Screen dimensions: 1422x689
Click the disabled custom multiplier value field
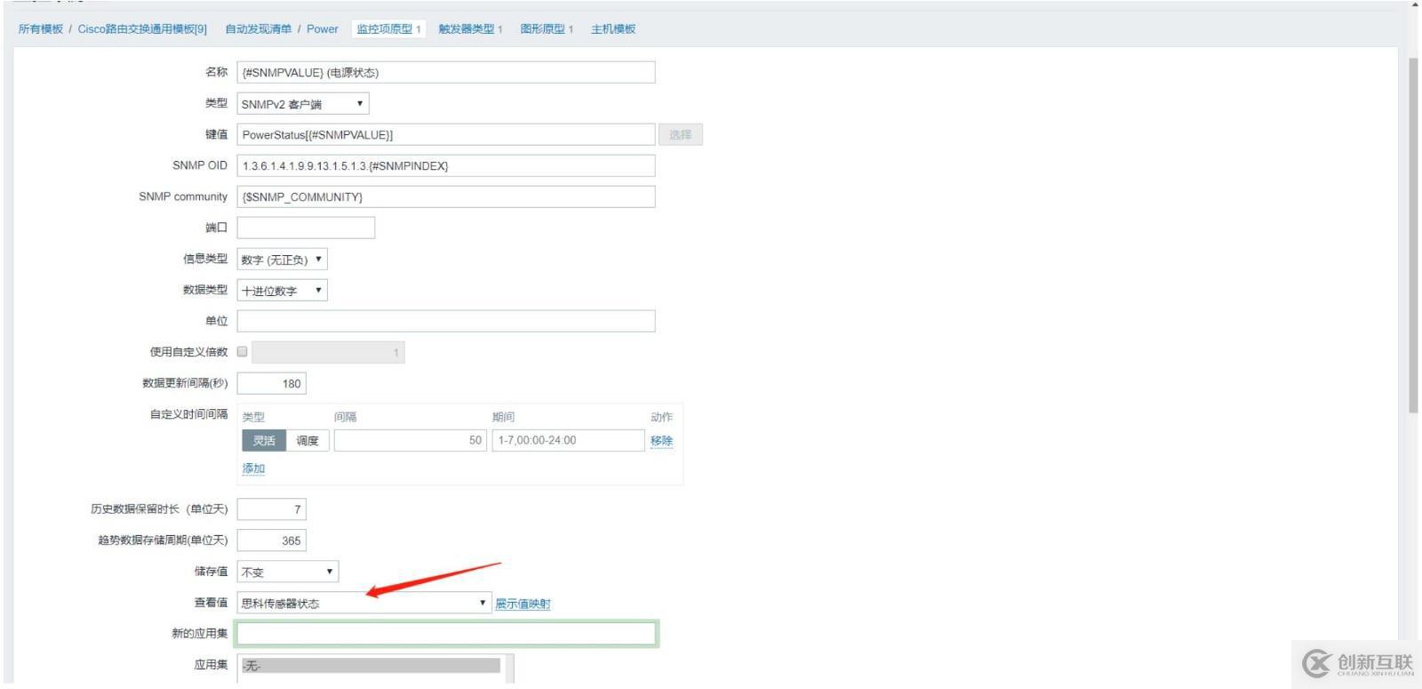329,353
